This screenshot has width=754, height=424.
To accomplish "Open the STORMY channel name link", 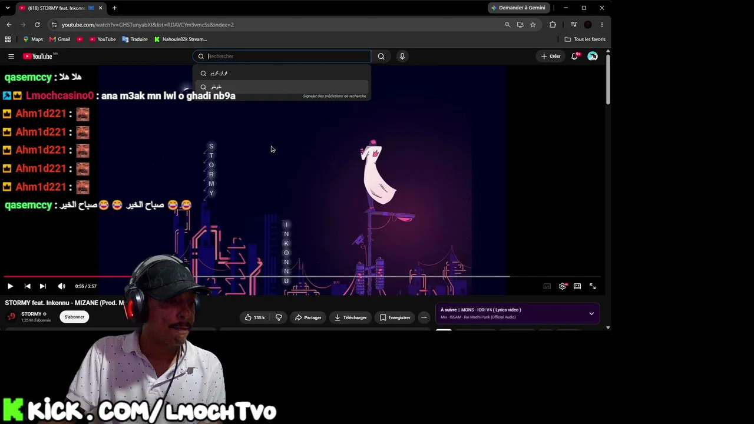I will [x=31, y=314].
